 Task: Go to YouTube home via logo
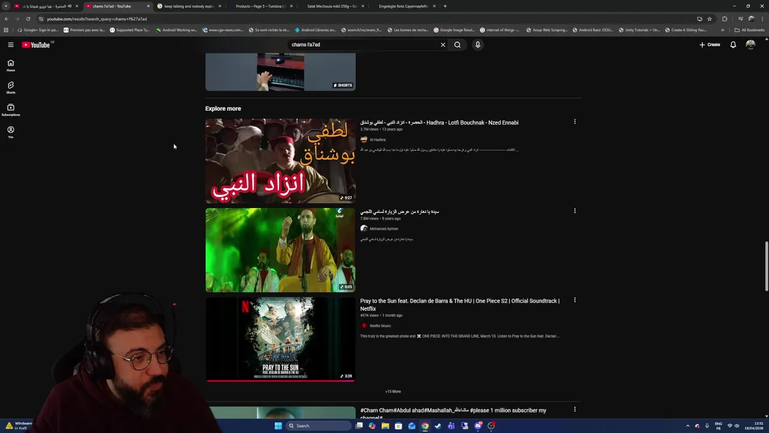pos(36,45)
